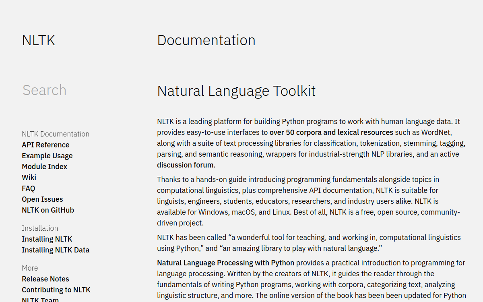Click the 'Natural Language Toolkit' heading

(x=236, y=91)
